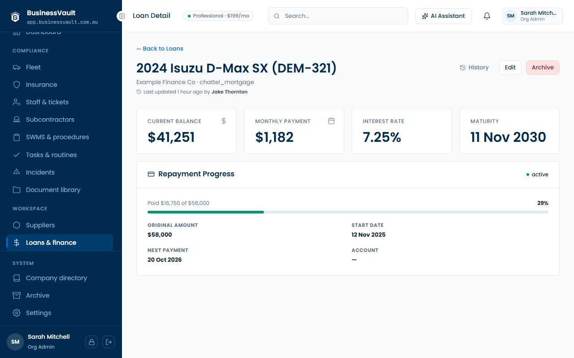Click the Tasks & routines checkmark icon
Screen dimensions: 574x358
17,155
